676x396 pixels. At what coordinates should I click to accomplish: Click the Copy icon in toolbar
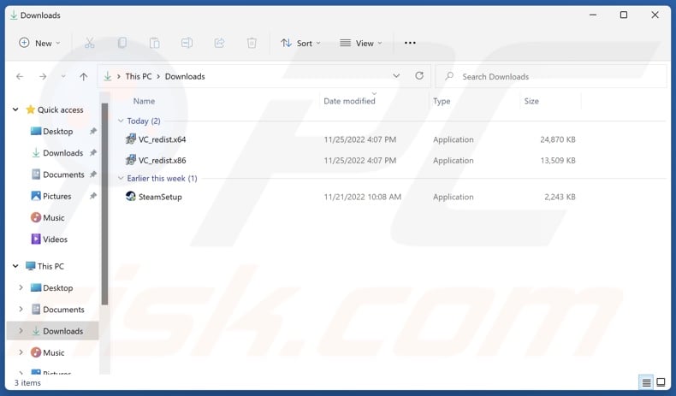tap(122, 43)
